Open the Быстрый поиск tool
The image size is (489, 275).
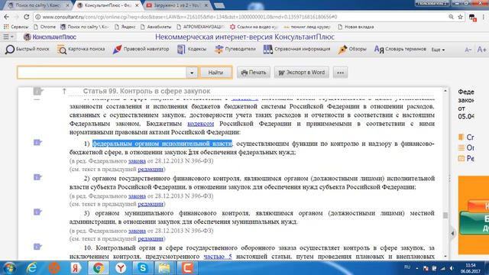tap(28, 49)
